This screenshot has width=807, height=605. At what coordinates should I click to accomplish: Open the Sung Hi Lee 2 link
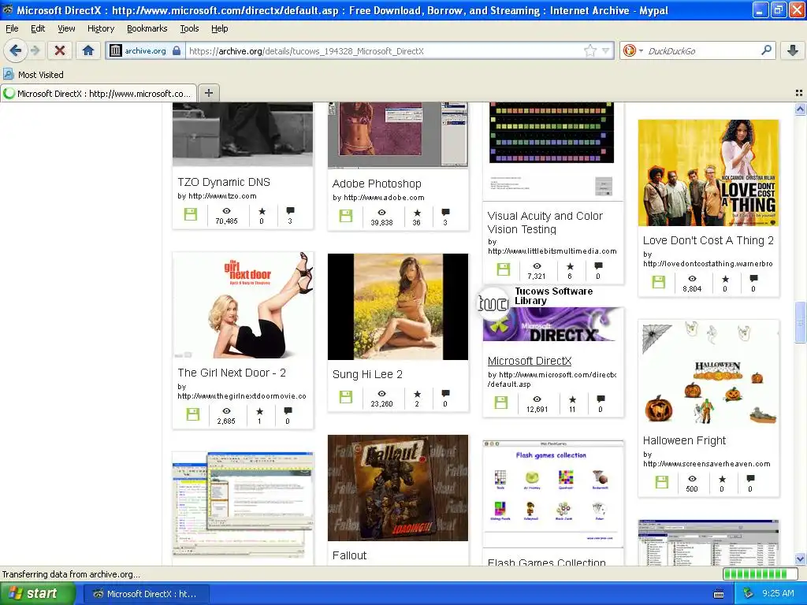pyautogui.click(x=367, y=374)
